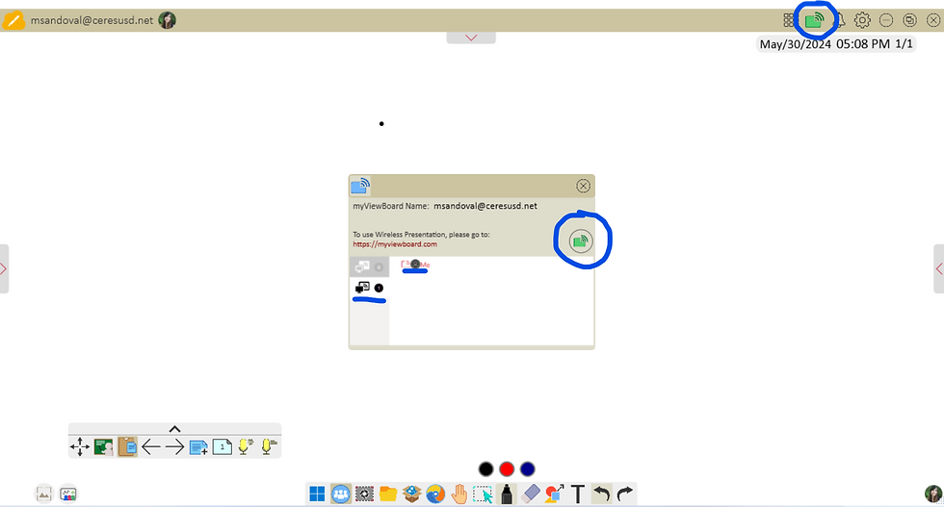Viewport: 944px width, 507px height.
Task: Expand the right side panel arrow
Action: pyautogui.click(x=939, y=268)
